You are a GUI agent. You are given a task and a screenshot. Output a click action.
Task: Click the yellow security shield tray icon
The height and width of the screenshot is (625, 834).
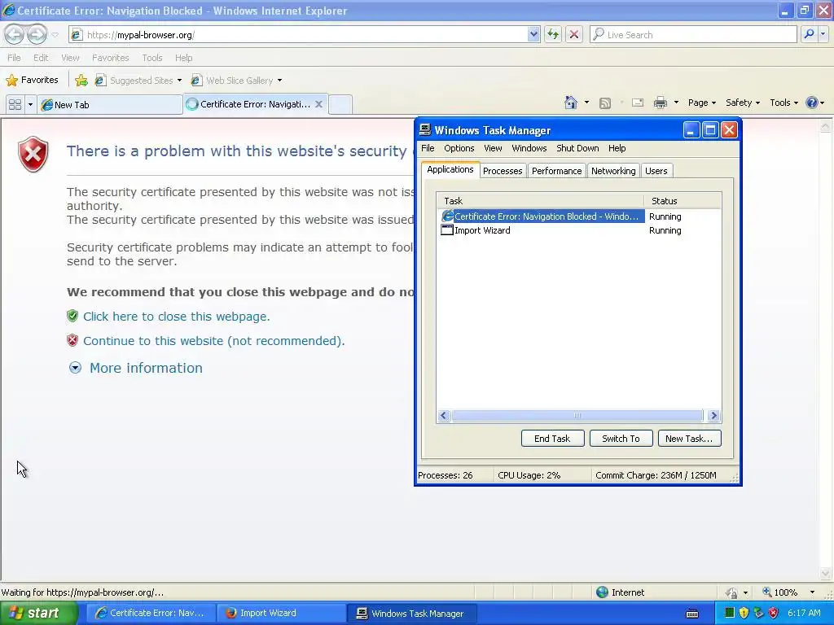coord(744,613)
